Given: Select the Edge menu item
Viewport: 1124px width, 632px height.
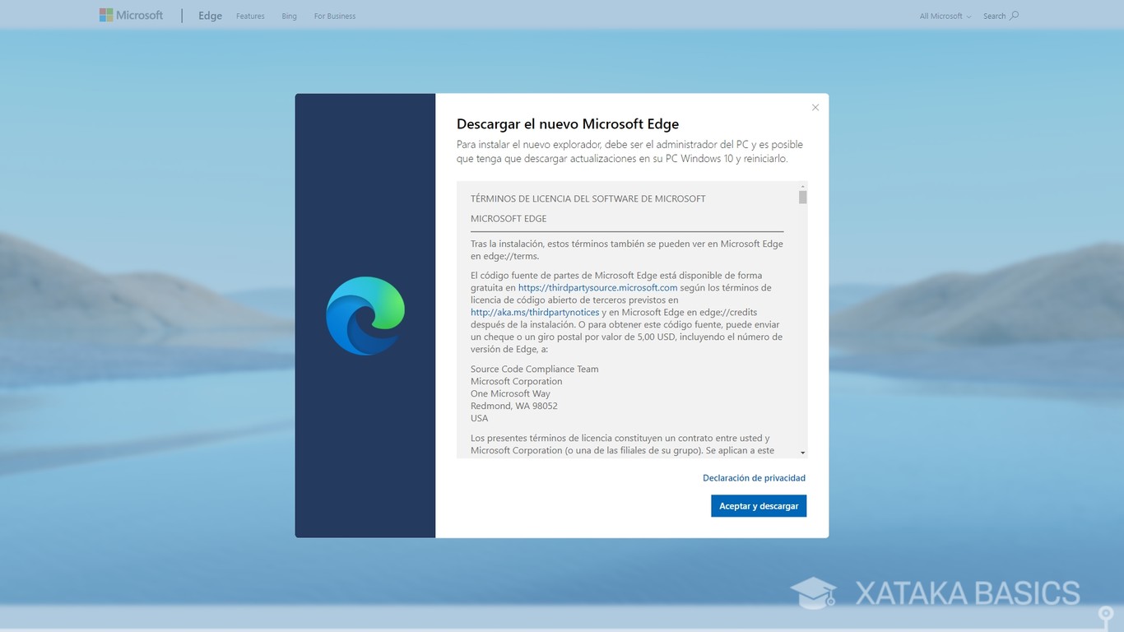Looking at the screenshot, I should 210,15.
